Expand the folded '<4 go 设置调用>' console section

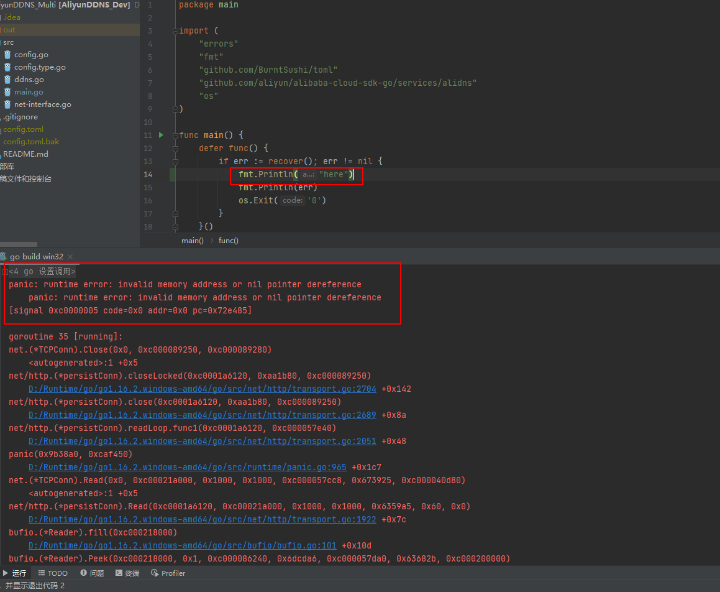5,272
